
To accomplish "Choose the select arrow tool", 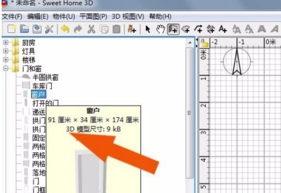I will point(148,29).
